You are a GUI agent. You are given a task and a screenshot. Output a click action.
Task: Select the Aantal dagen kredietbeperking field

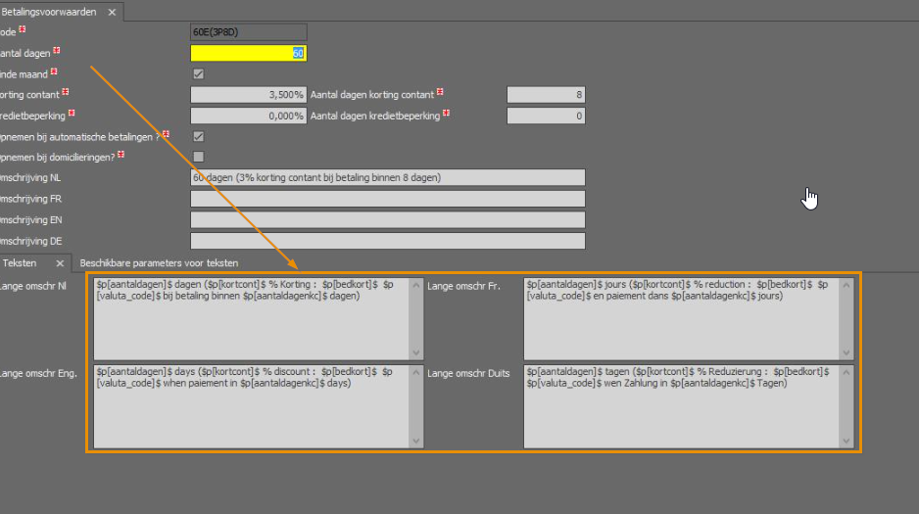[546, 116]
